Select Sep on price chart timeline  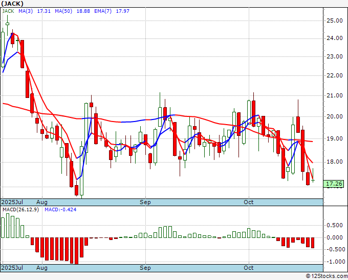point(145,202)
